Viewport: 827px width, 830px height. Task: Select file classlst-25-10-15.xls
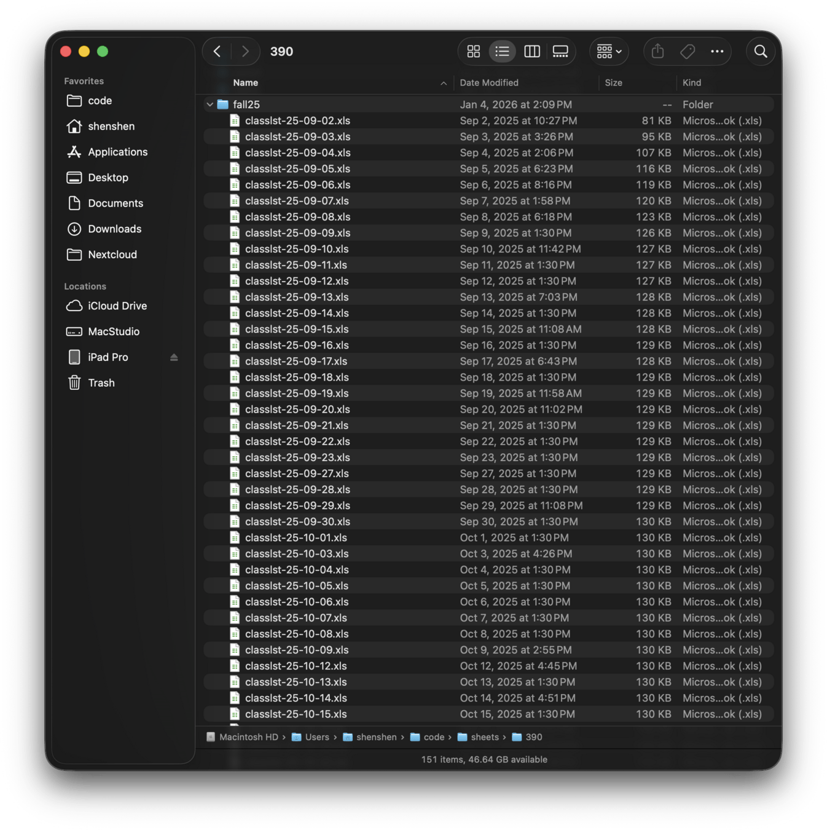tap(488, 714)
